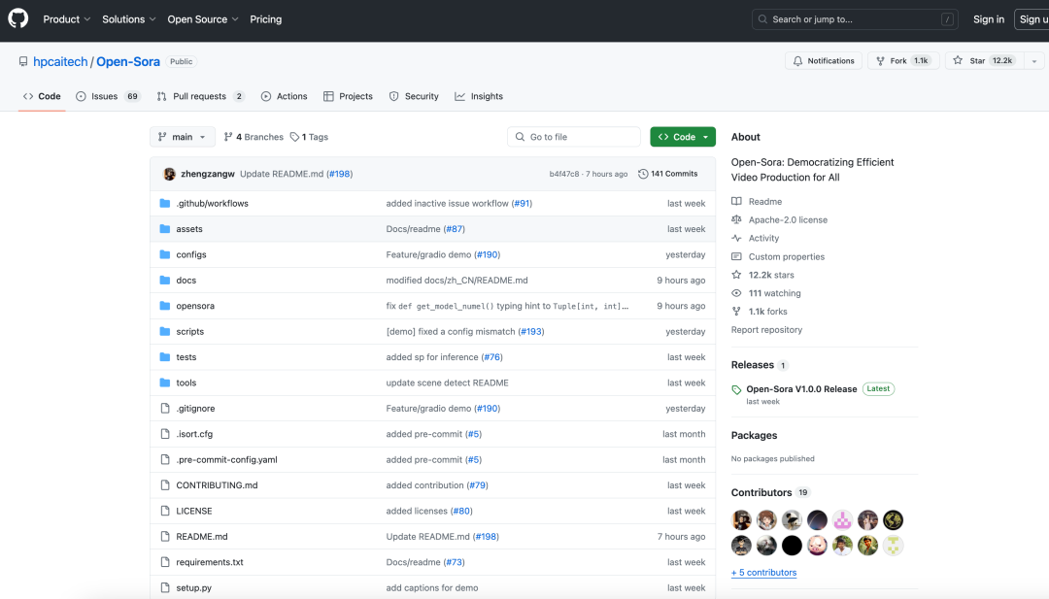Open commit hash b4f47c8
Image resolution: width=1049 pixels, height=599 pixels.
[564, 174]
